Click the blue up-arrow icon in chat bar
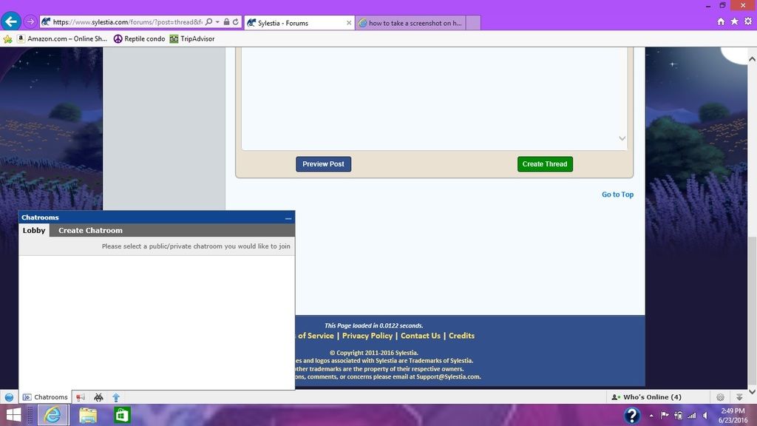The image size is (757, 426). 116,397
